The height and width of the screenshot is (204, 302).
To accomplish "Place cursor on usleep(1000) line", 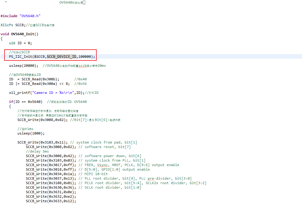I will [31, 133].
